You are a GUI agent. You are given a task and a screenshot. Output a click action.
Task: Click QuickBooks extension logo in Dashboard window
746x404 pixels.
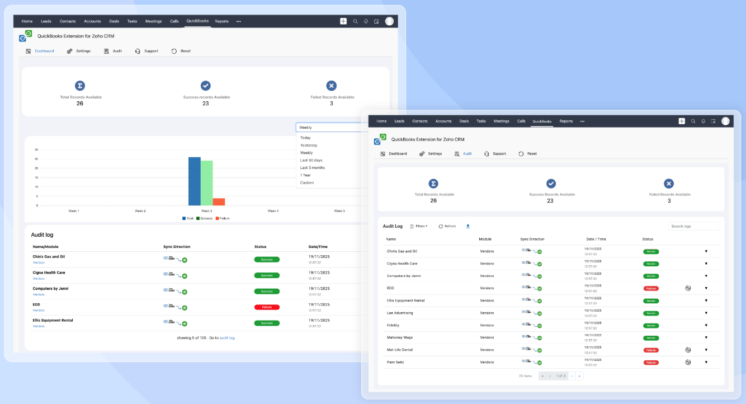pos(25,36)
